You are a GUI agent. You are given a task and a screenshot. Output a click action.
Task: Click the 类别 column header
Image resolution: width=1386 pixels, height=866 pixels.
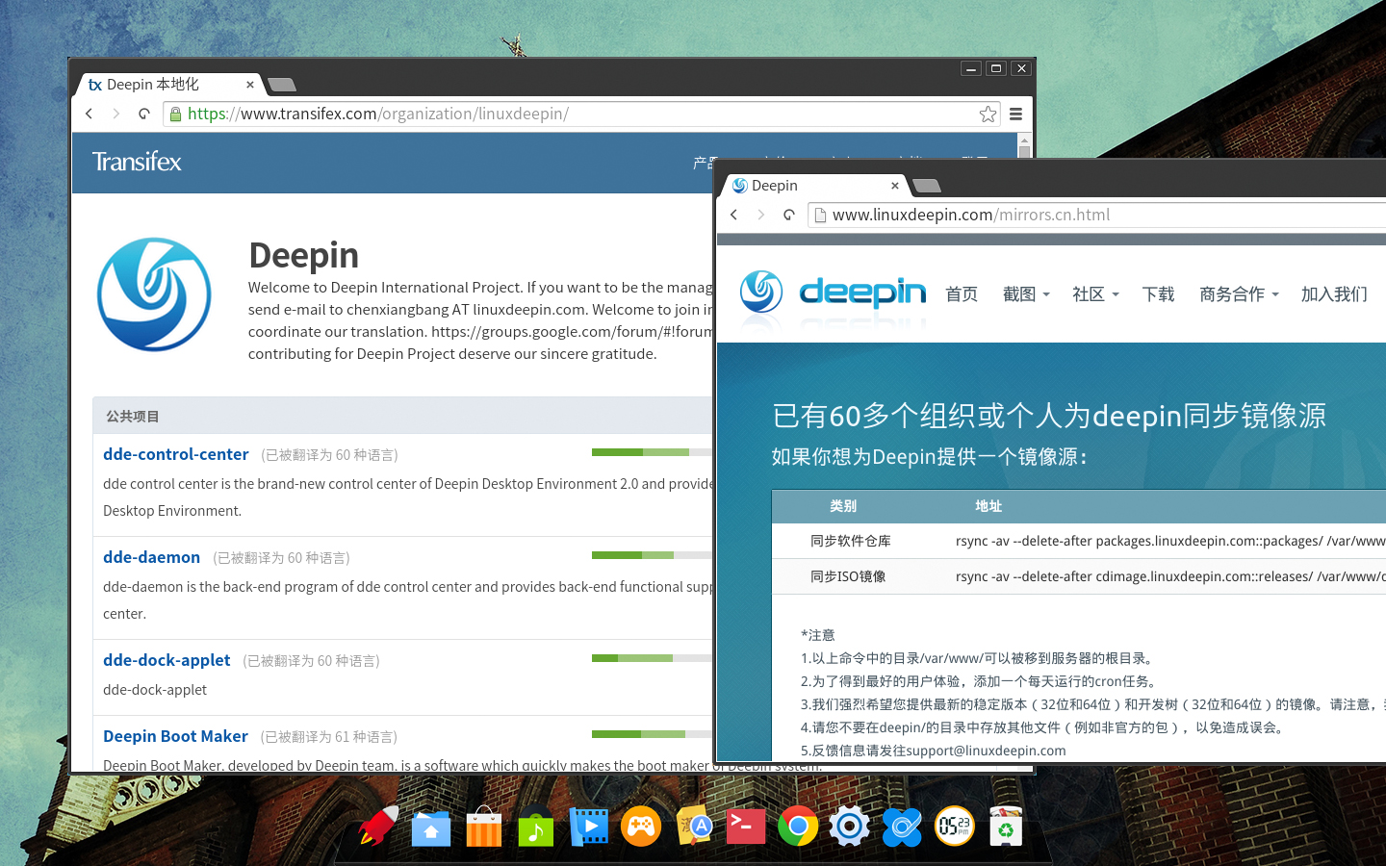click(x=843, y=506)
